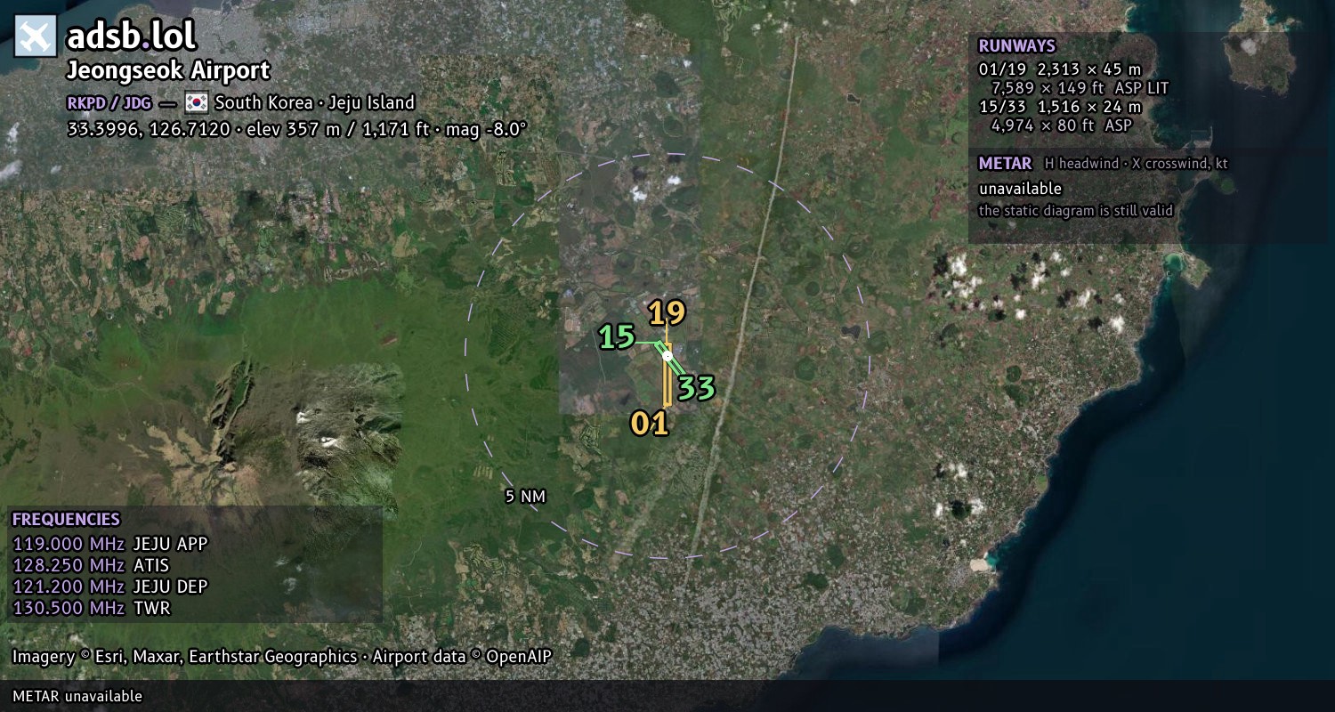
Task: Click the South Korea flag icon
Action: click(197, 102)
